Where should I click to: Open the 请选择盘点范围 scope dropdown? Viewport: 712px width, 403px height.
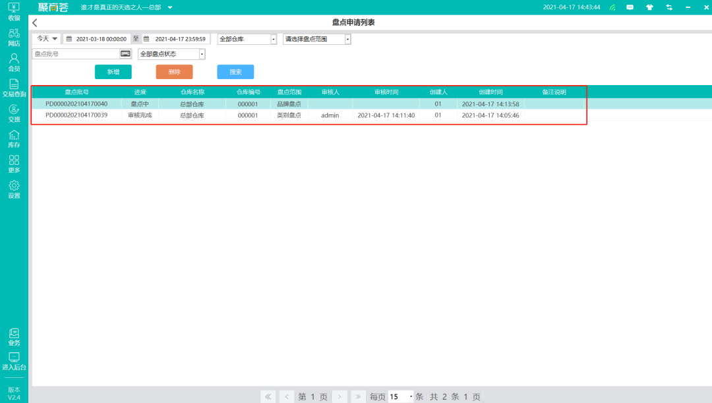(317, 39)
